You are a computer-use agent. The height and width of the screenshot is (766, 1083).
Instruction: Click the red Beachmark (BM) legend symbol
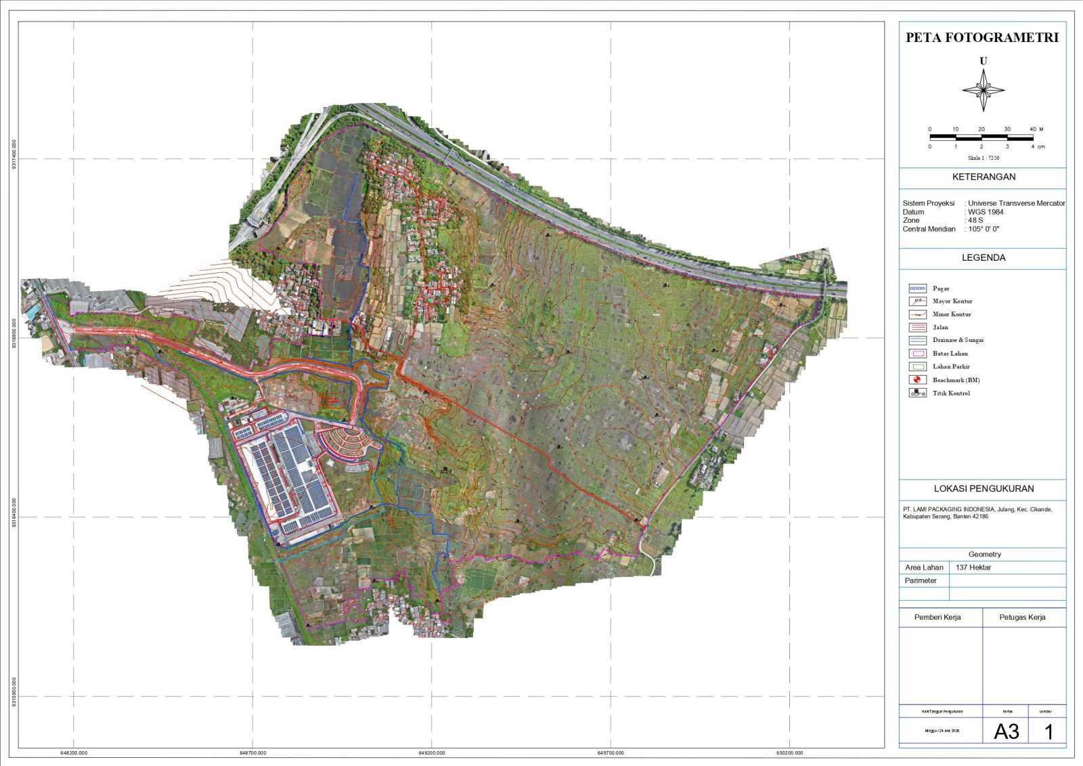point(917,380)
